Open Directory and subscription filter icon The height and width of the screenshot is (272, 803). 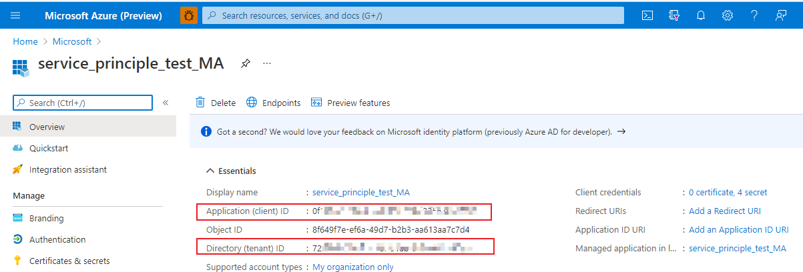coord(674,15)
